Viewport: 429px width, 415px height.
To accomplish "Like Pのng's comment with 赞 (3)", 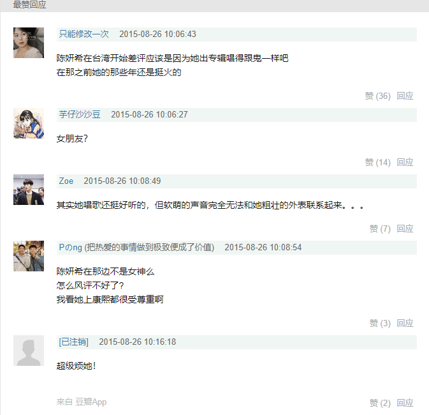I will pos(380,323).
